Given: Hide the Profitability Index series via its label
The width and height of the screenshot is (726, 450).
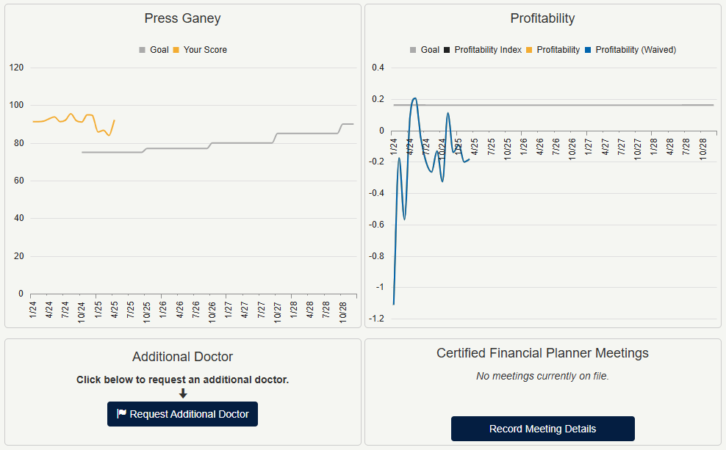Looking at the screenshot, I should [488, 50].
